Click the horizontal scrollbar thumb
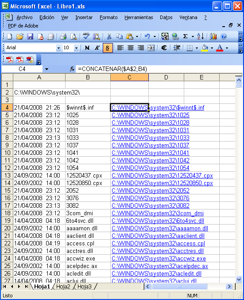 click(179, 286)
